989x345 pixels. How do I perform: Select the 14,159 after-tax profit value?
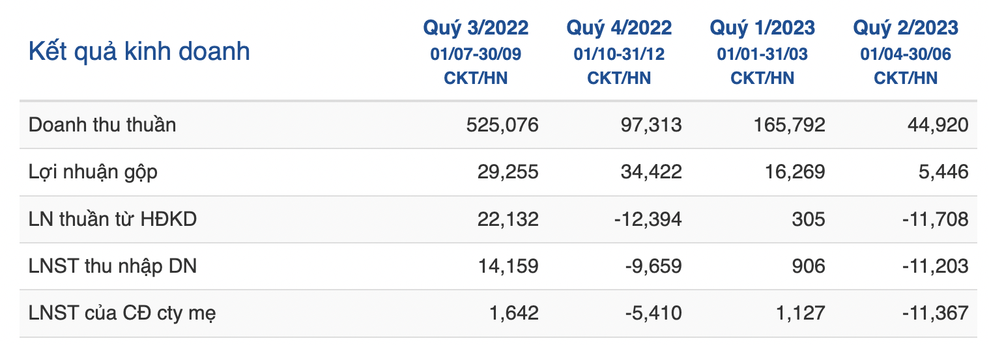[509, 266]
